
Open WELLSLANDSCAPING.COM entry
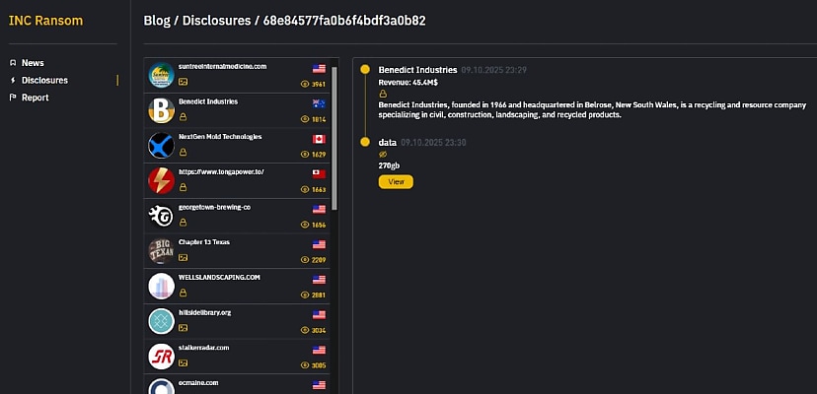(x=237, y=287)
